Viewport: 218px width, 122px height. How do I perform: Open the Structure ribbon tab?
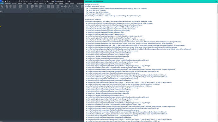pos(14,3)
